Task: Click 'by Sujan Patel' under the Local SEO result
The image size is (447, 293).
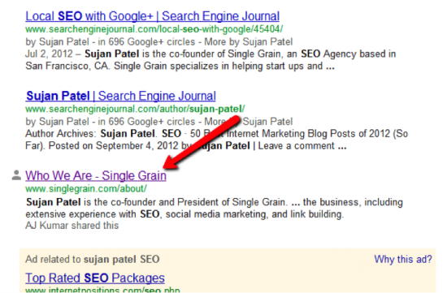Action: click(57, 42)
